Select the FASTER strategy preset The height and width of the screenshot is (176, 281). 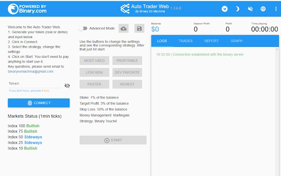coord(94,84)
